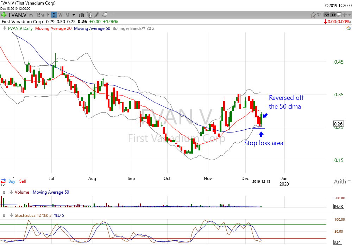The height and width of the screenshot is (246, 352).
Task: Click the 0.26 current price tag
Action: pos(338,124)
